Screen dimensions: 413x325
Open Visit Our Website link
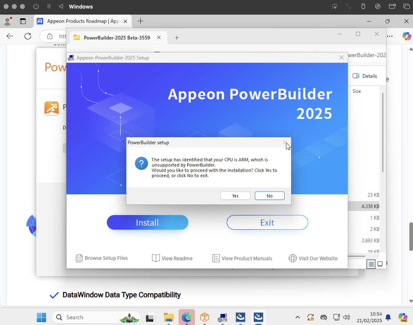pyautogui.click(x=313, y=258)
